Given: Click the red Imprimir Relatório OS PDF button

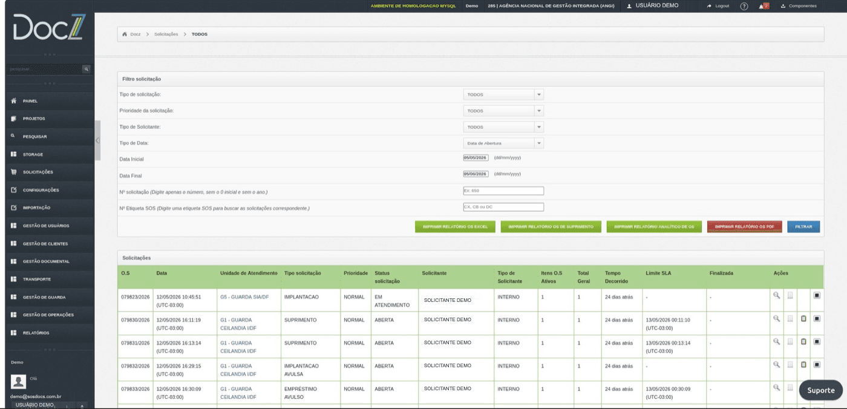Looking at the screenshot, I should (x=744, y=227).
